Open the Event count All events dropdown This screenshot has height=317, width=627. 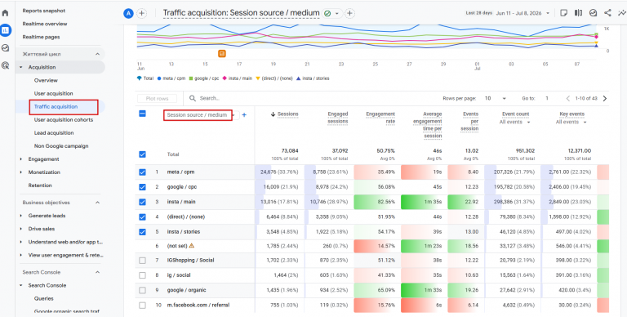515,122
